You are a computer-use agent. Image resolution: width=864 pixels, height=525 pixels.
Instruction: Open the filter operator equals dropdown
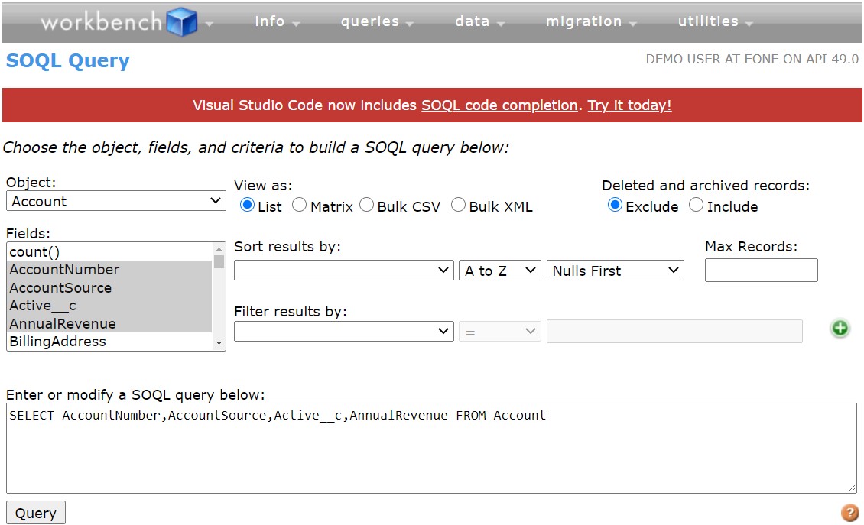500,332
